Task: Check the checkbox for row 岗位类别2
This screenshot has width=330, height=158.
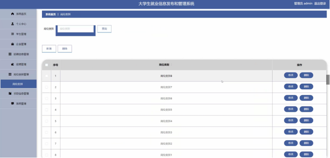Action: [46, 144]
